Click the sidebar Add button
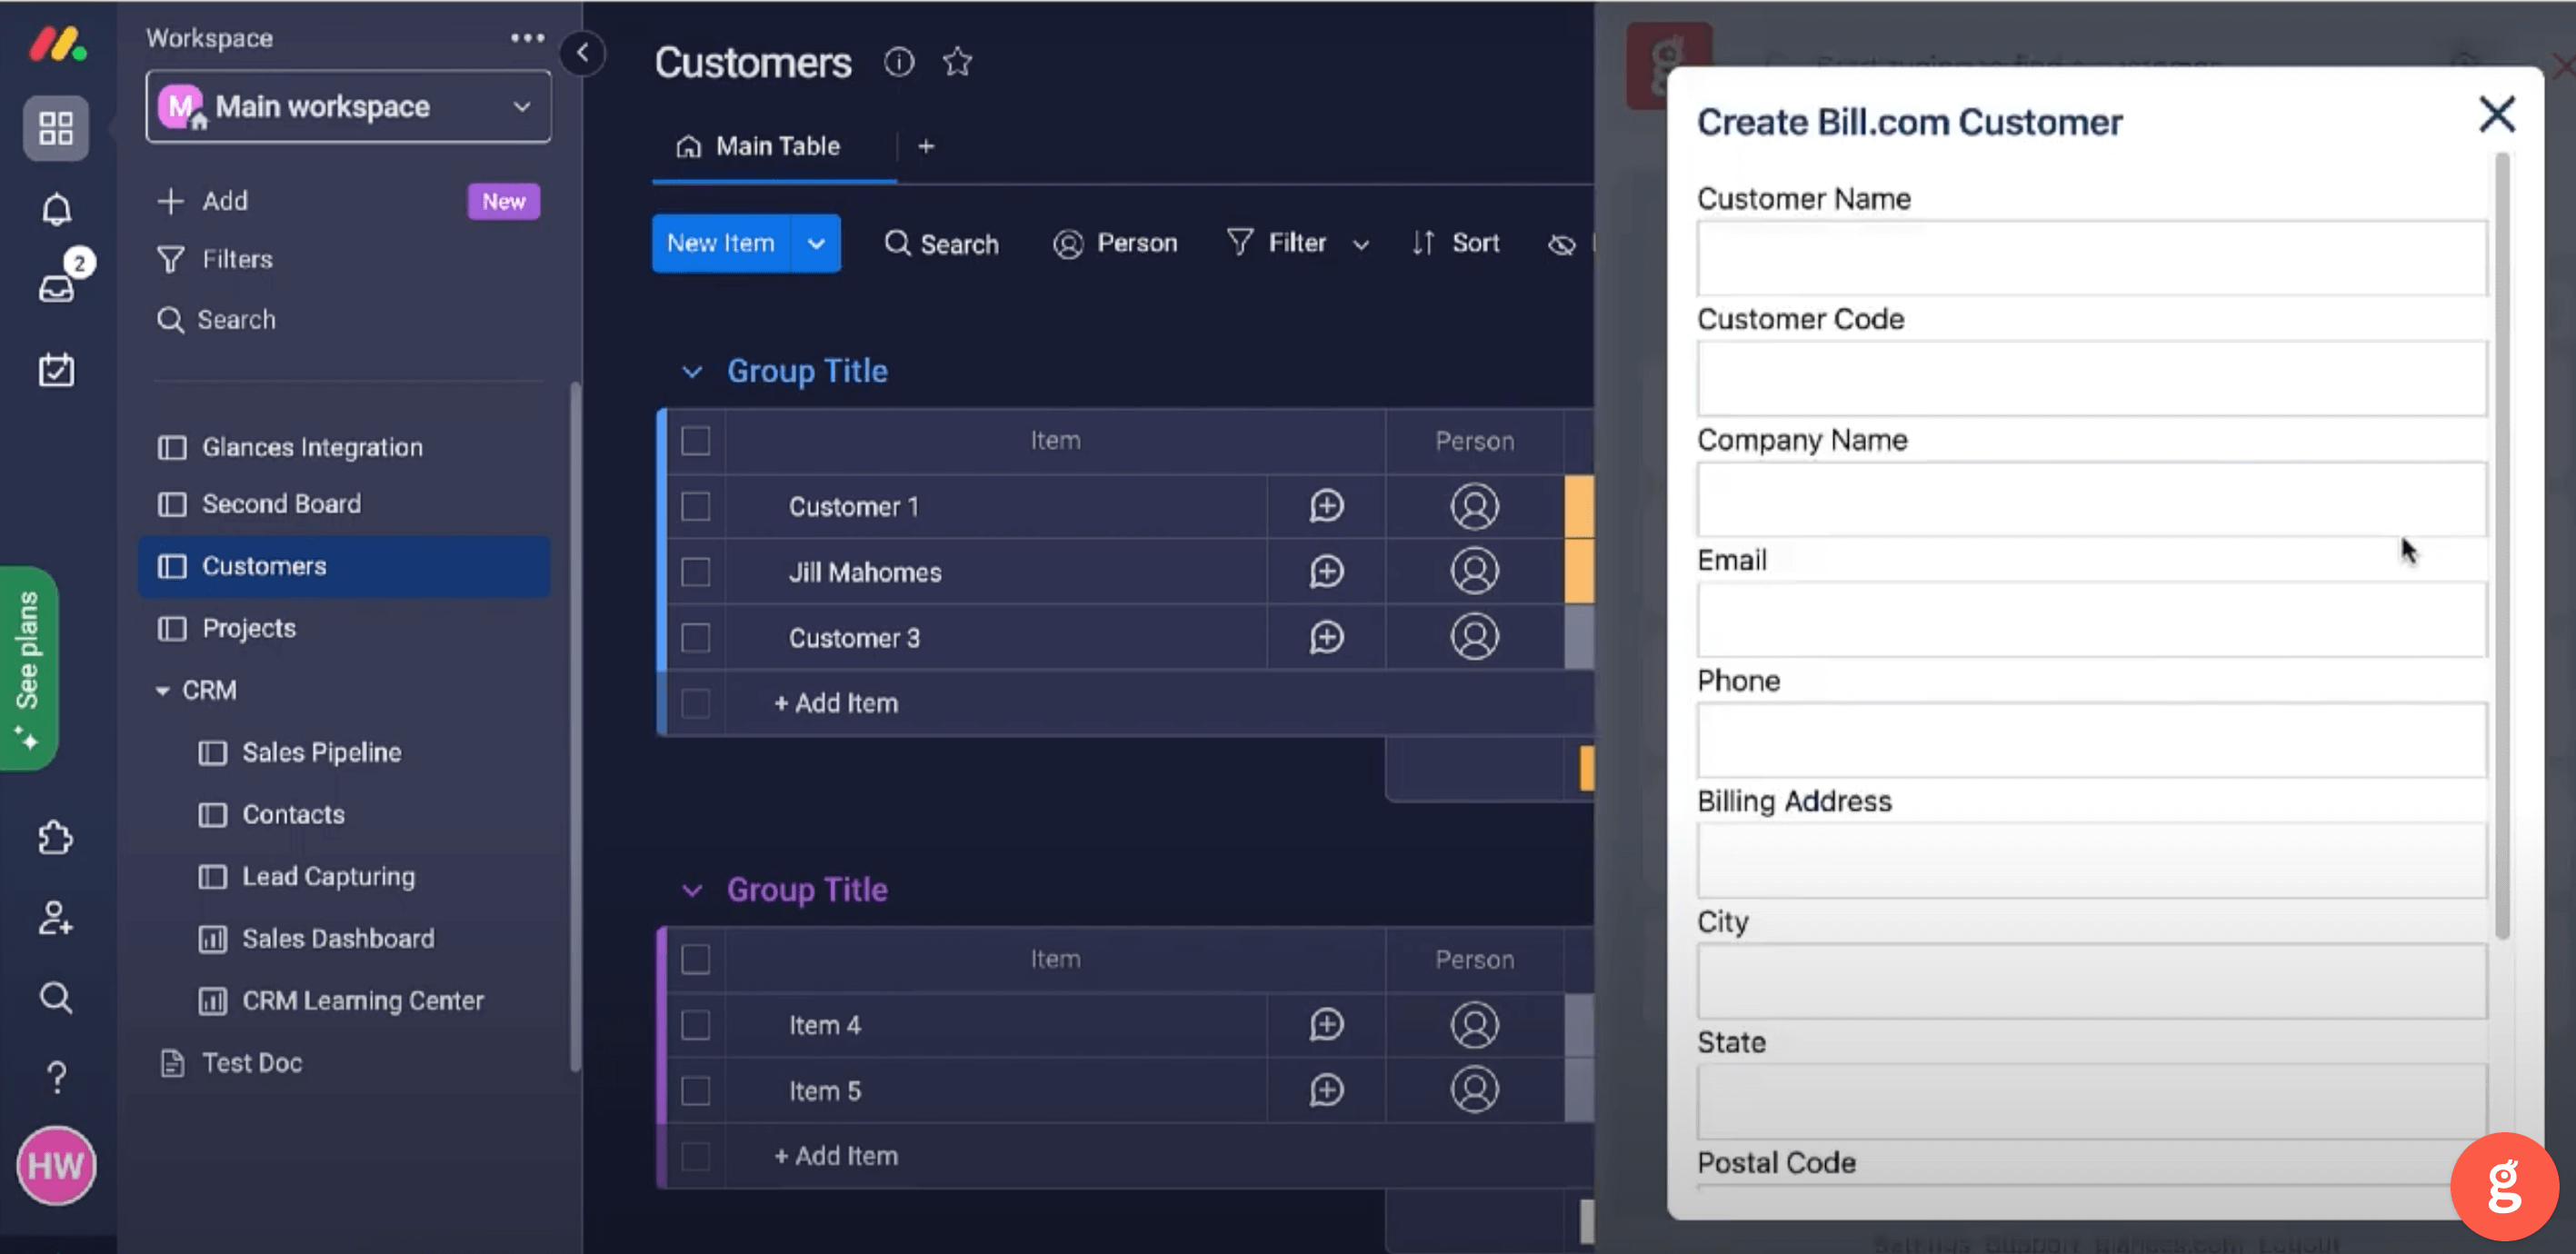This screenshot has height=1254, width=2576. 203,201
